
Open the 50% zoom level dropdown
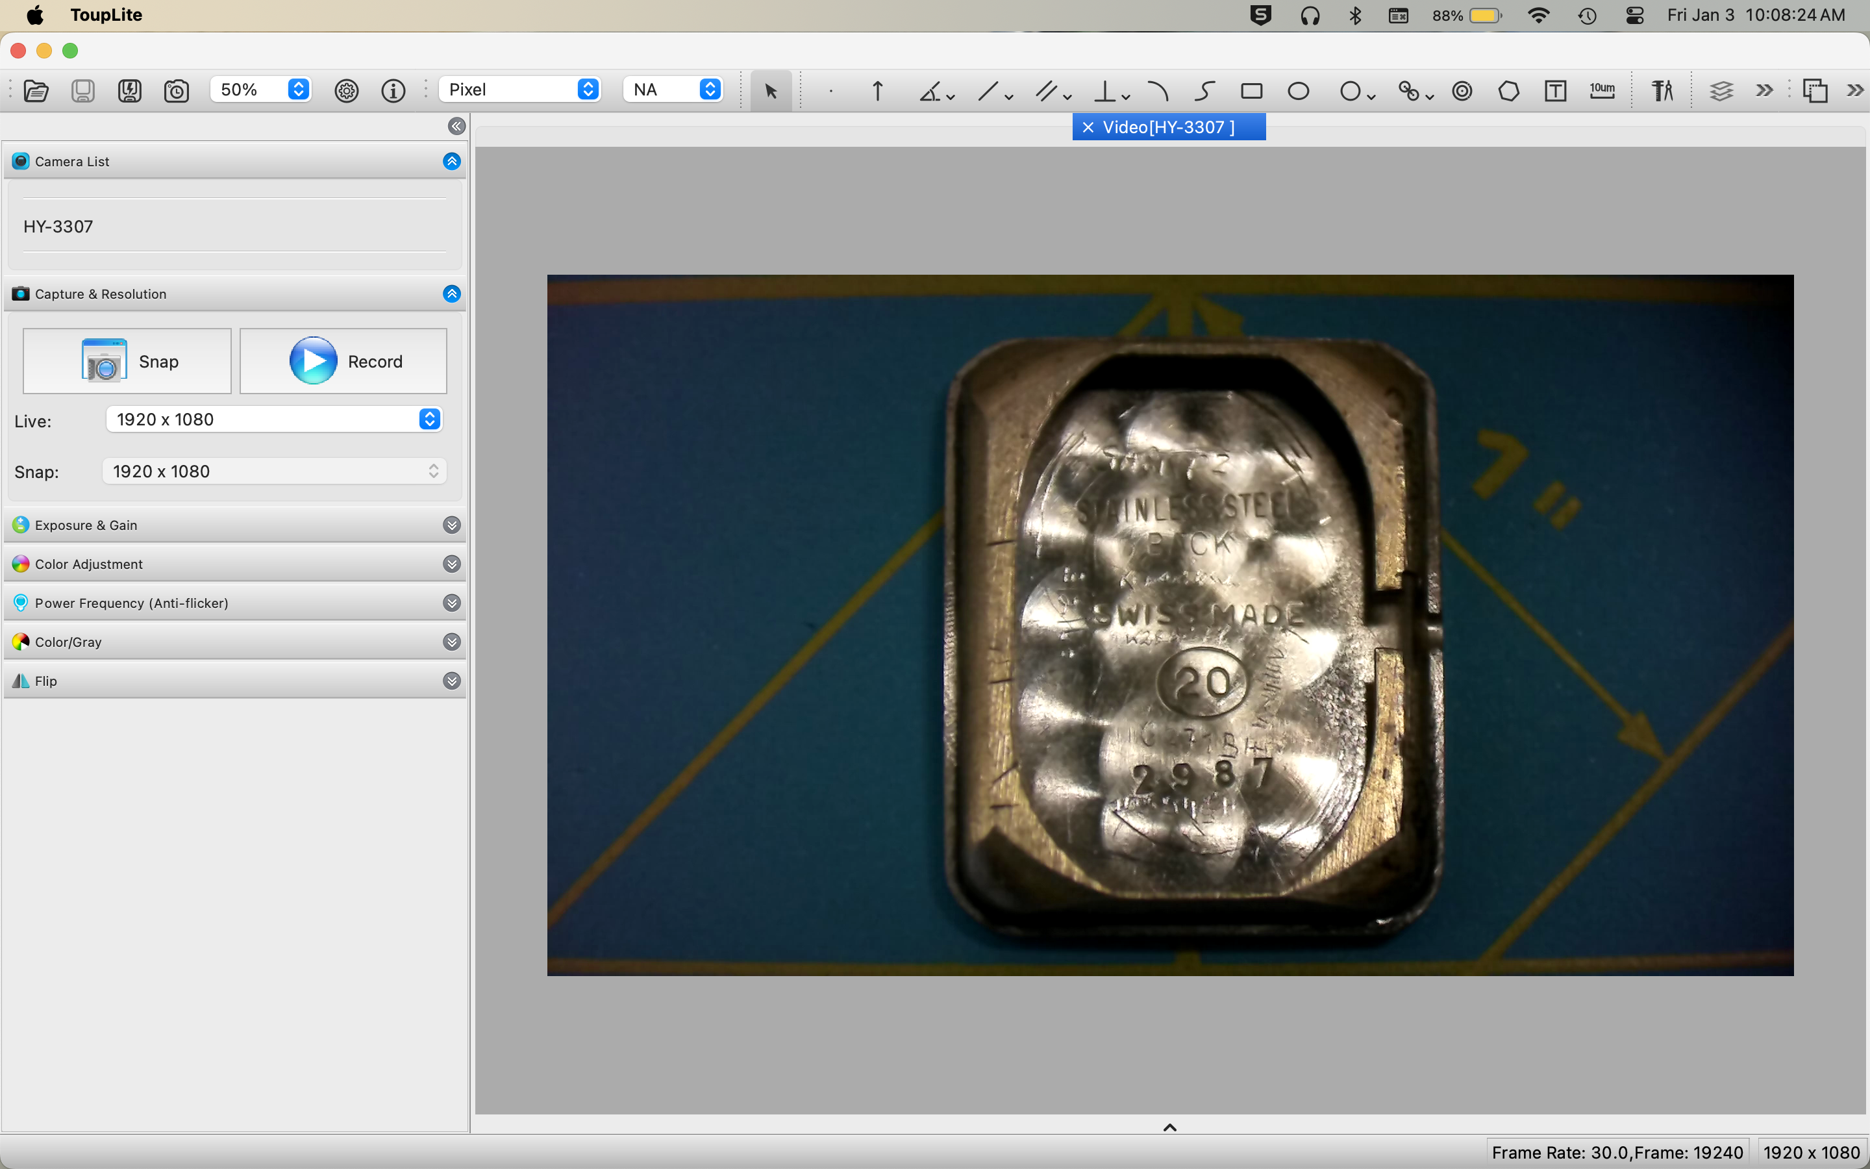coord(260,90)
